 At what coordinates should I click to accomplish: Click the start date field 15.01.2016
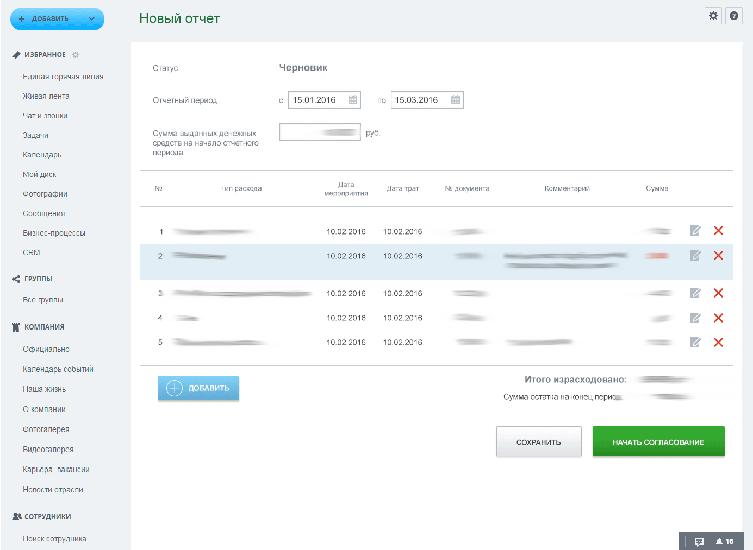pyautogui.click(x=325, y=100)
